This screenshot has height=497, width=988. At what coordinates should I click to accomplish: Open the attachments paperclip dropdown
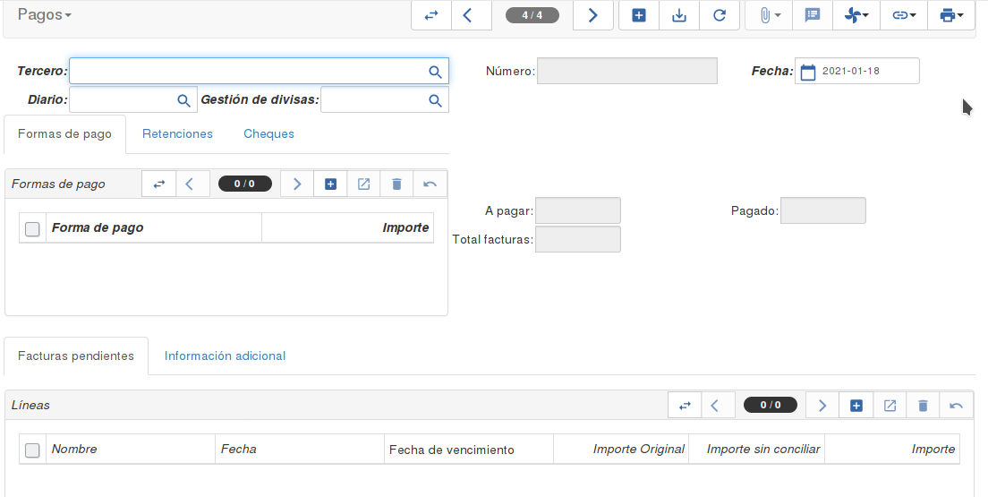[770, 15]
